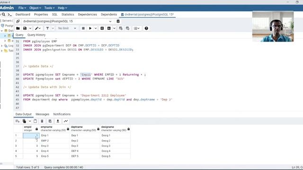This screenshot has width=303, height=170.
Task: Click the lock icon on empid column
Action: [37, 129]
